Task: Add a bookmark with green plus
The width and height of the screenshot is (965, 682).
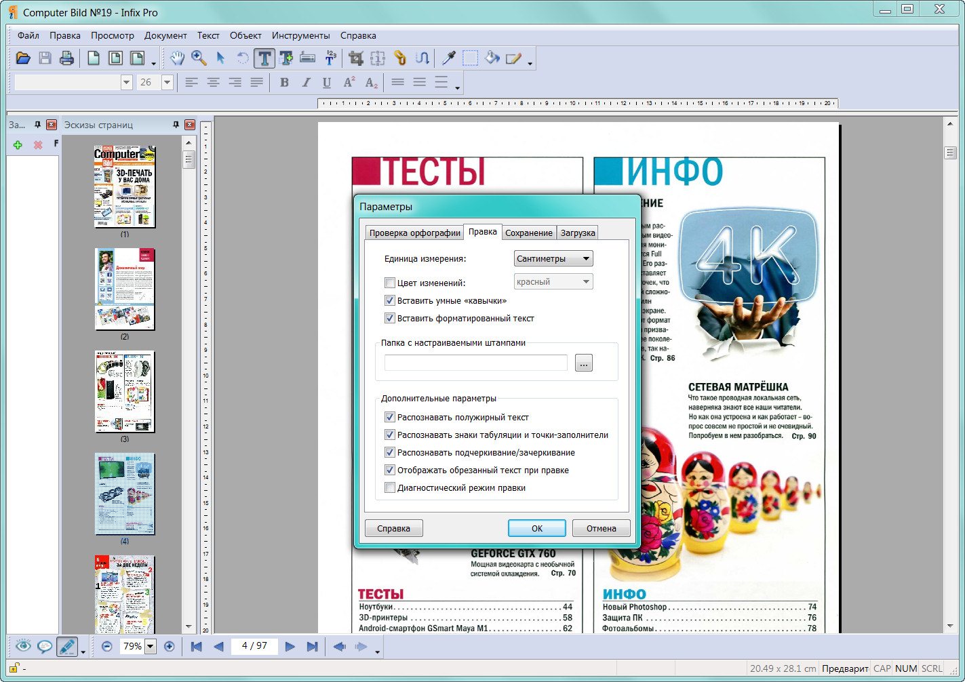Action: click(x=18, y=144)
